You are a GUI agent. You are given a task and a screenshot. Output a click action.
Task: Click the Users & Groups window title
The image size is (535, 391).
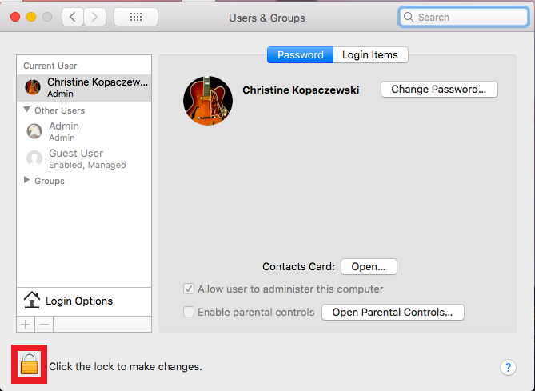click(267, 18)
